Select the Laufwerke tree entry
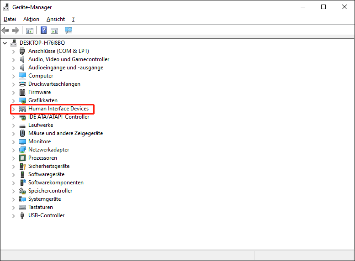The height and width of the screenshot is (261, 355). click(41, 125)
